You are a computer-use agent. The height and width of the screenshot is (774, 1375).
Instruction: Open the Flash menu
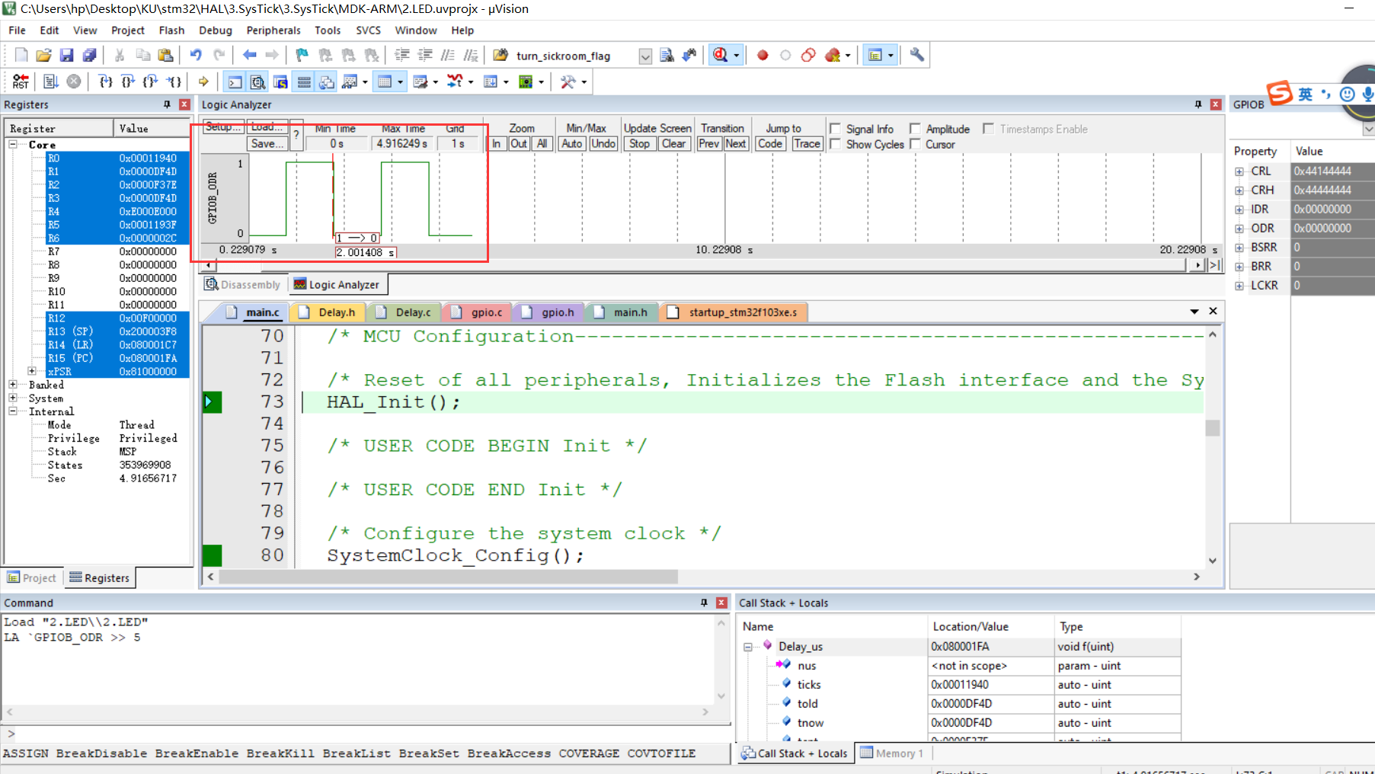tap(171, 30)
